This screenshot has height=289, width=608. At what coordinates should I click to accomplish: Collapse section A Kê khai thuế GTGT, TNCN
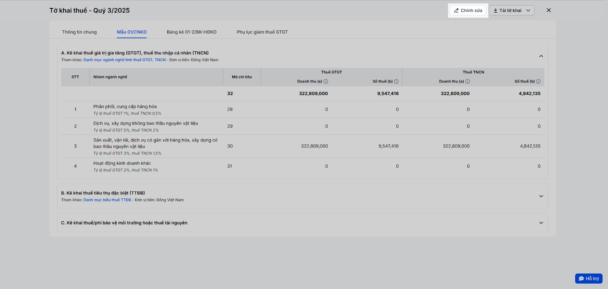(x=541, y=56)
